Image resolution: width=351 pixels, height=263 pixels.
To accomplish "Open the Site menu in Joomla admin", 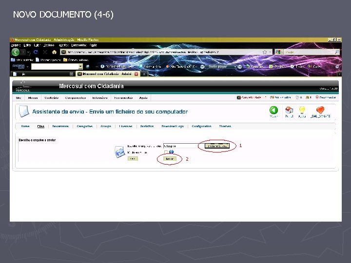I will (19, 98).
